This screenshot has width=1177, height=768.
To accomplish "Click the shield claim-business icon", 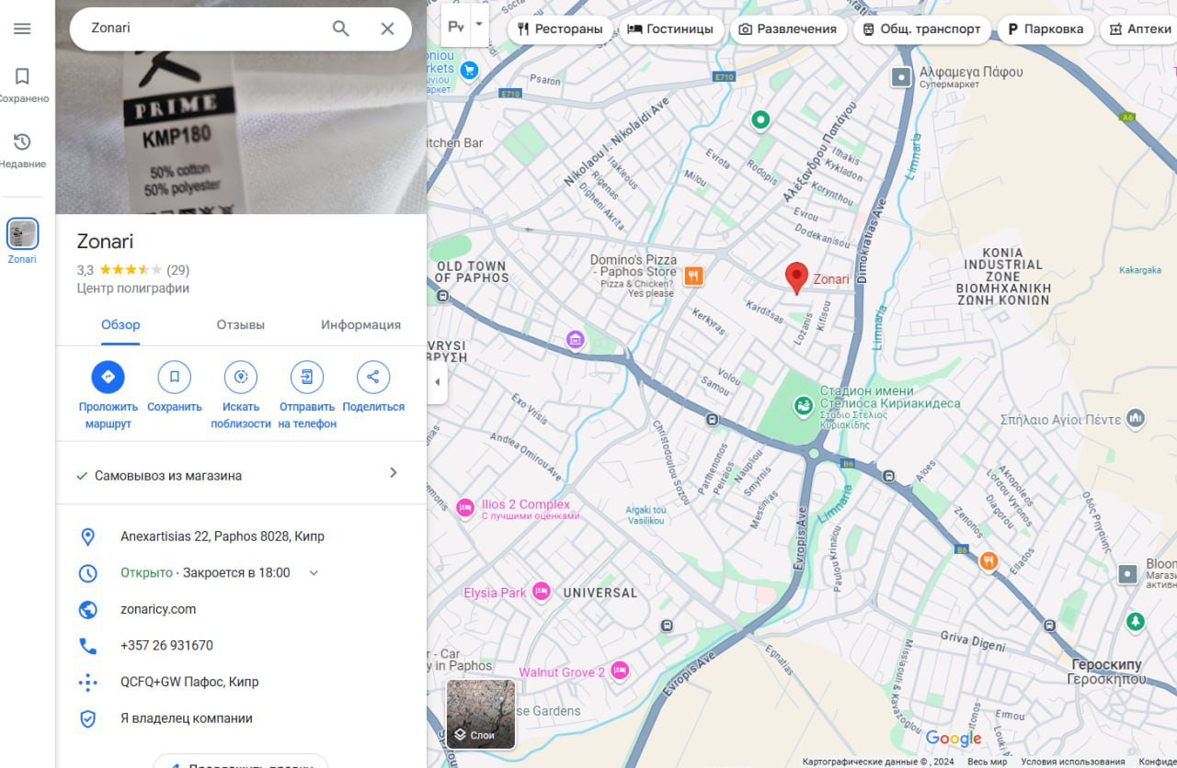I will tap(88, 718).
